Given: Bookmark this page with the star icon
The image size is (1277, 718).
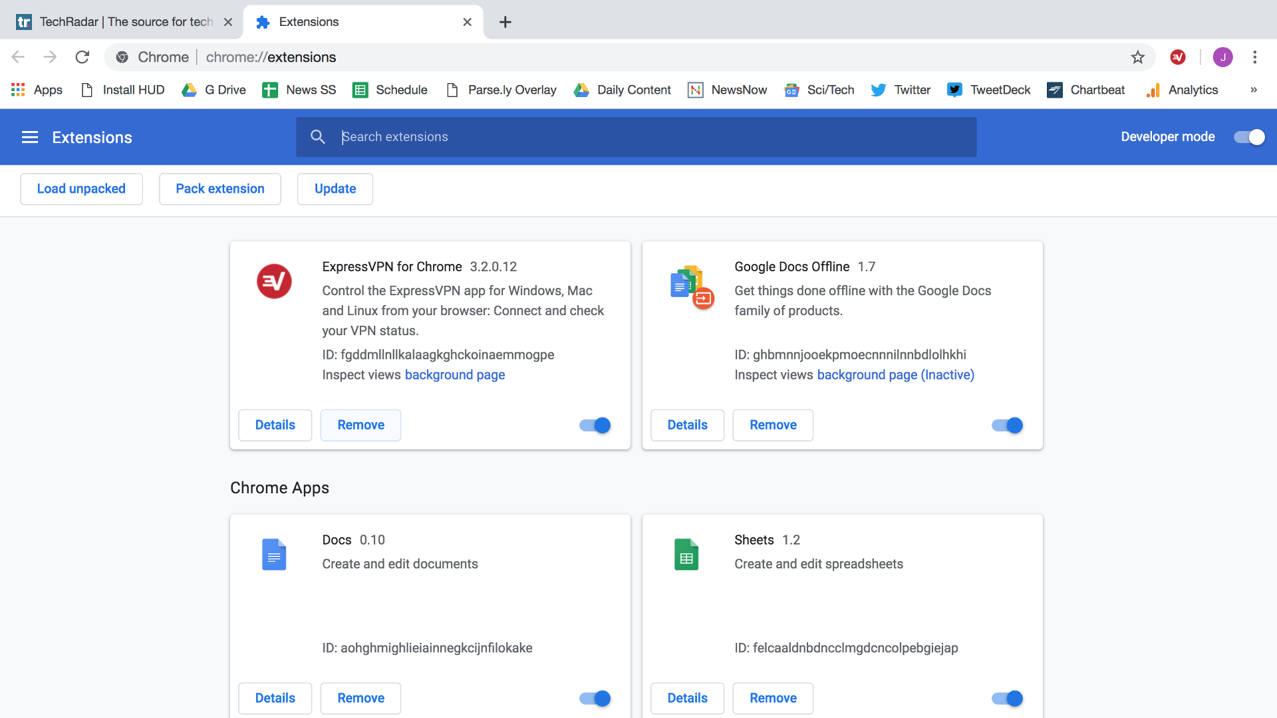Looking at the screenshot, I should tap(1138, 57).
